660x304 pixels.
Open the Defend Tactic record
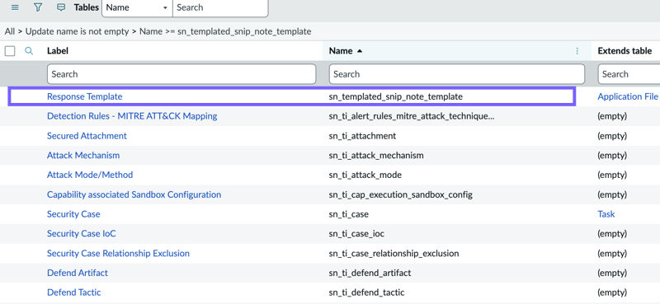[74, 292]
